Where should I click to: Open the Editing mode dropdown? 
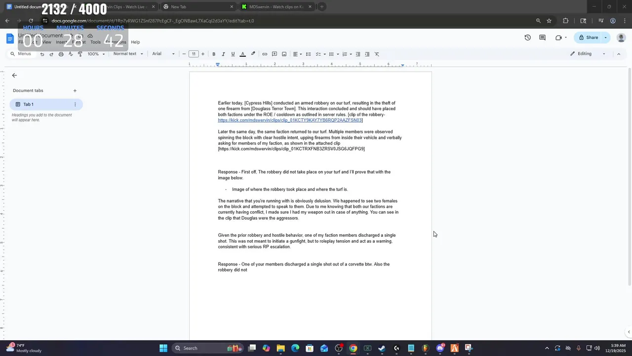(x=588, y=54)
